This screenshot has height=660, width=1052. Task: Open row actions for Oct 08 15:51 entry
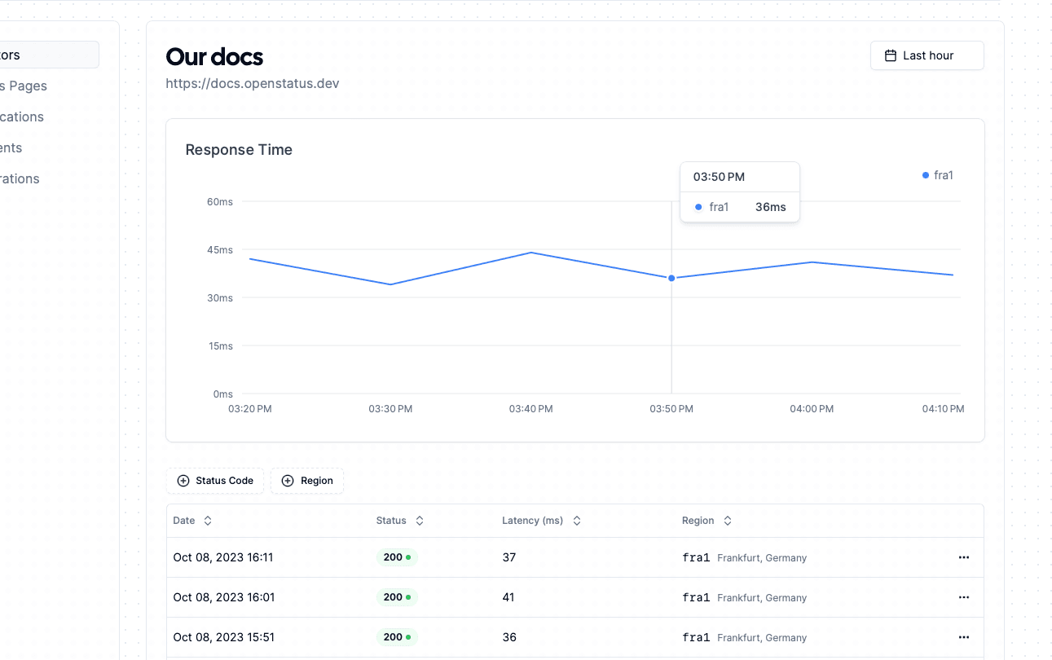[964, 637]
